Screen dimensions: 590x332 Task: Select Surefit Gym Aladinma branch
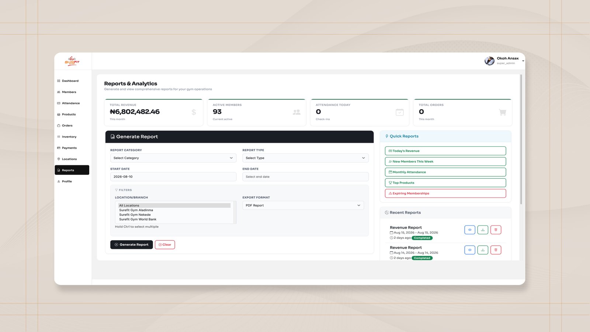click(174, 210)
